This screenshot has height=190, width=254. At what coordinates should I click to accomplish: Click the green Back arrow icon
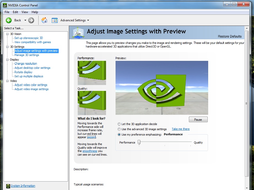click(x=9, y=20)
